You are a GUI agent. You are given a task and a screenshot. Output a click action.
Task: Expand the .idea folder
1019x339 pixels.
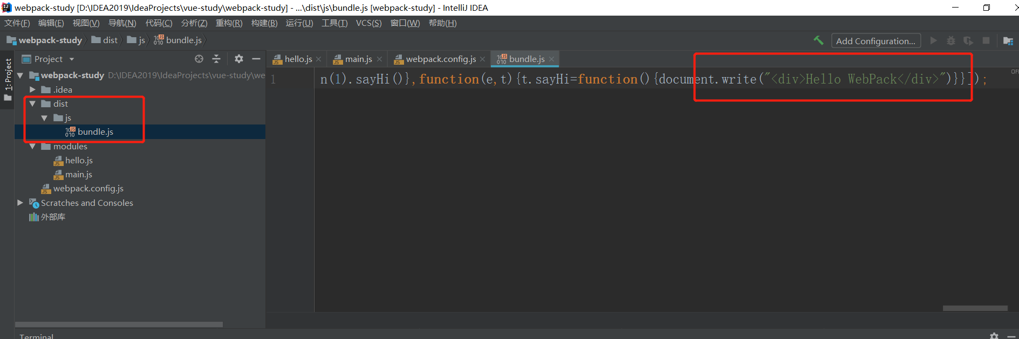coord(32,89)
